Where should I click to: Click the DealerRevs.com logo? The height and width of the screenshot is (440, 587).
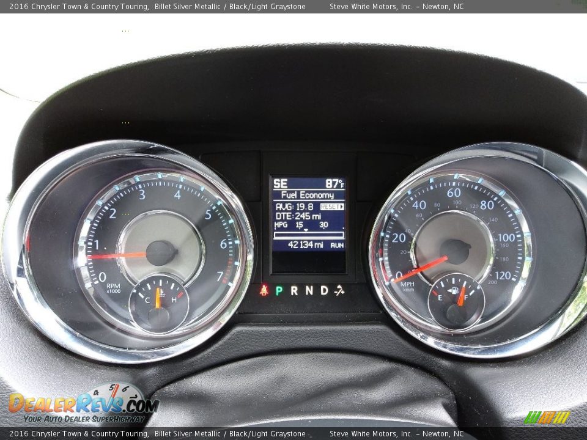tap(84, 403)
